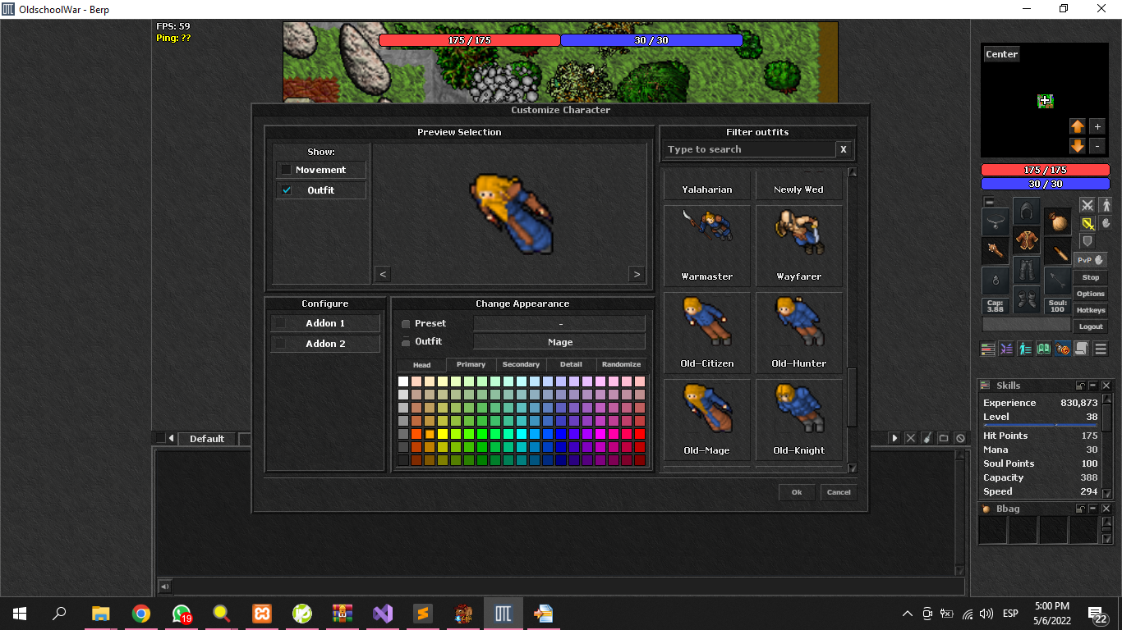Switch to the Default chat tab

(207, 439)
